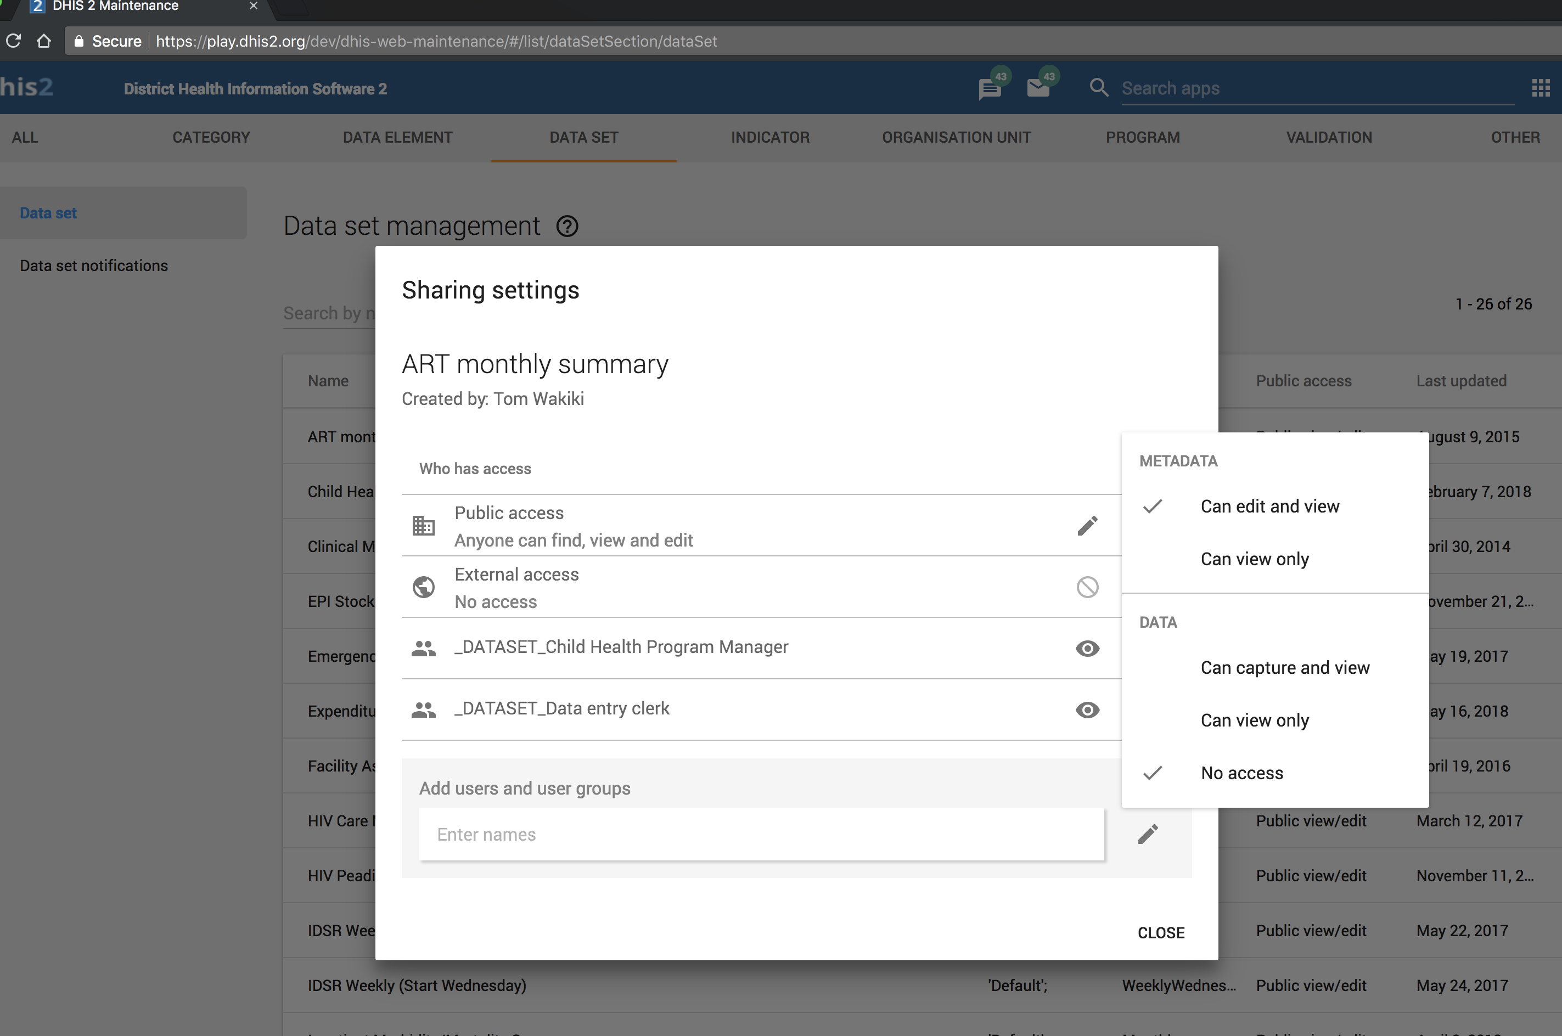Switch to the INDICATOR tab

pyautogui.click(x=770, y=137)
